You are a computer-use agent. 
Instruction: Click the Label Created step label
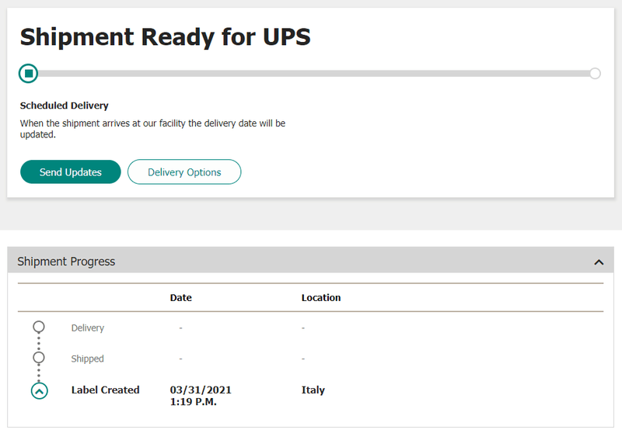105,390
